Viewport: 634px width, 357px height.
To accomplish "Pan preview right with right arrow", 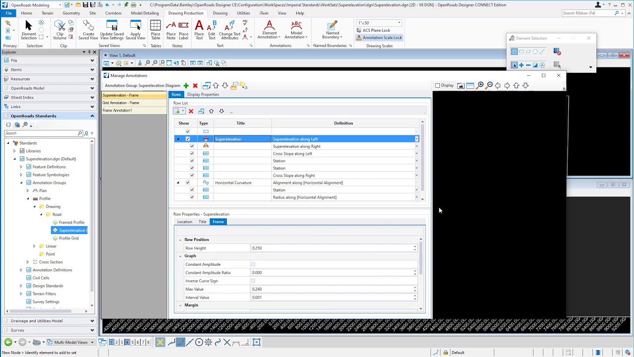I will click(x=507, y=85).
